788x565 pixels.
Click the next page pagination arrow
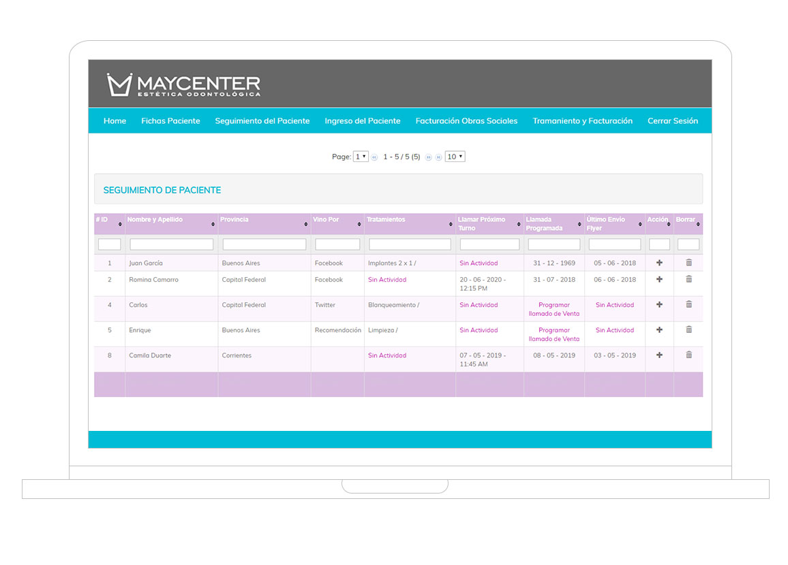pyautogui.click(x=429, y=157)
